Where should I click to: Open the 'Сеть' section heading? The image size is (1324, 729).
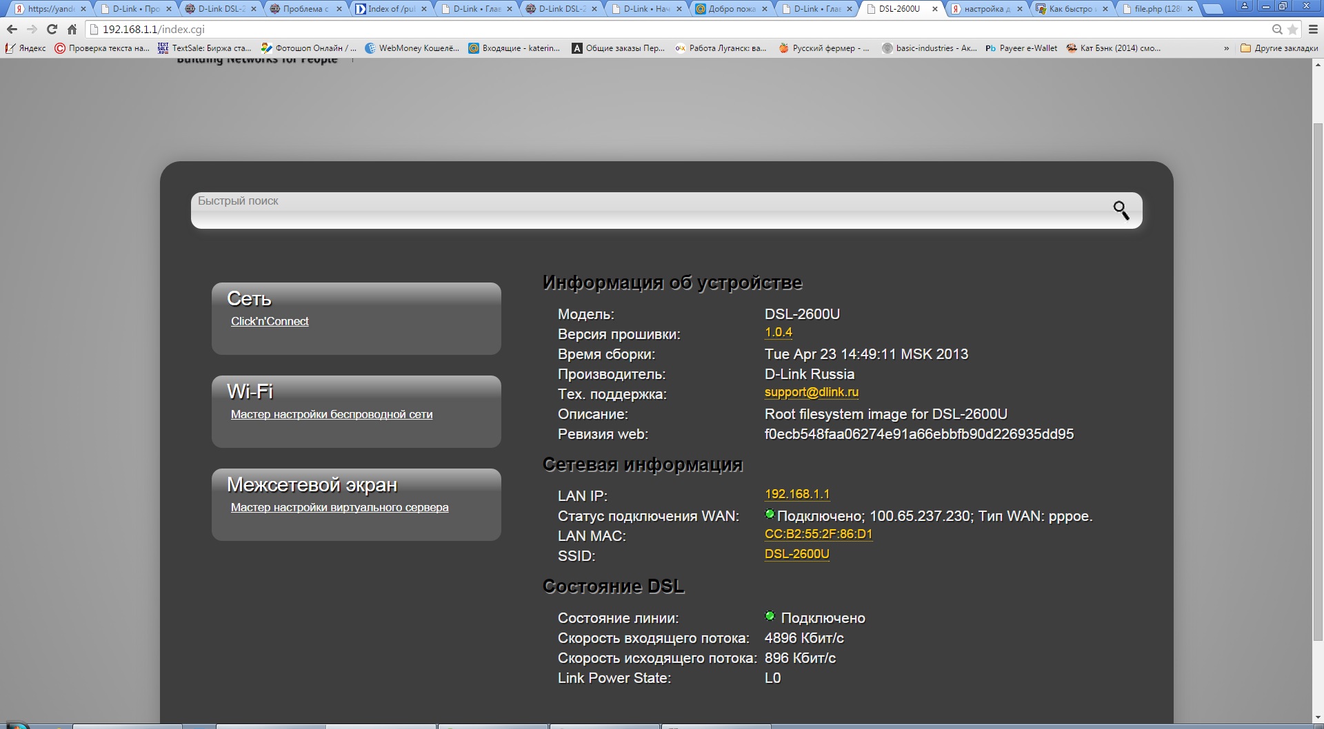click(x=249, y=298)
